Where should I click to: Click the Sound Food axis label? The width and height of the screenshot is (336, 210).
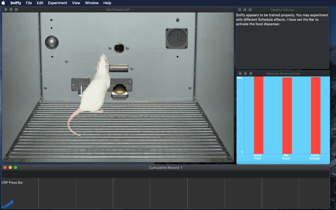pos(258,157)
